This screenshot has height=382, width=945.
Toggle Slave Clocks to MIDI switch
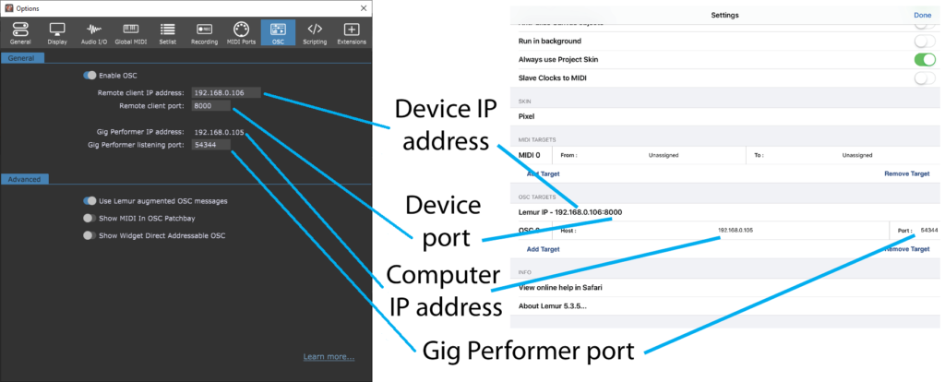pyautogui.click(x=925, y=78)
